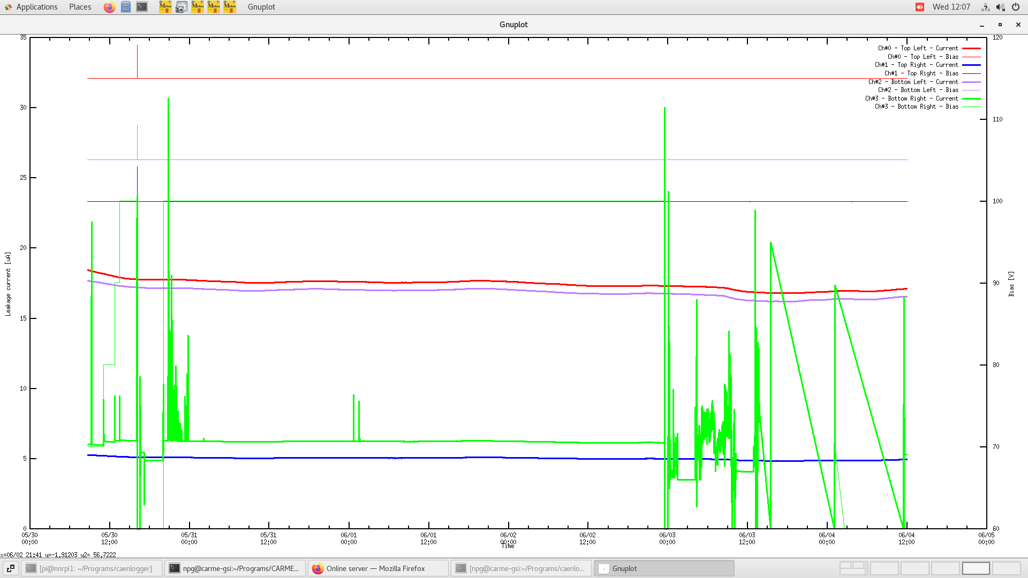Launch Firefox from the top panel
Viewport: 1028px width, 578px height.
[x=109, y=7]
